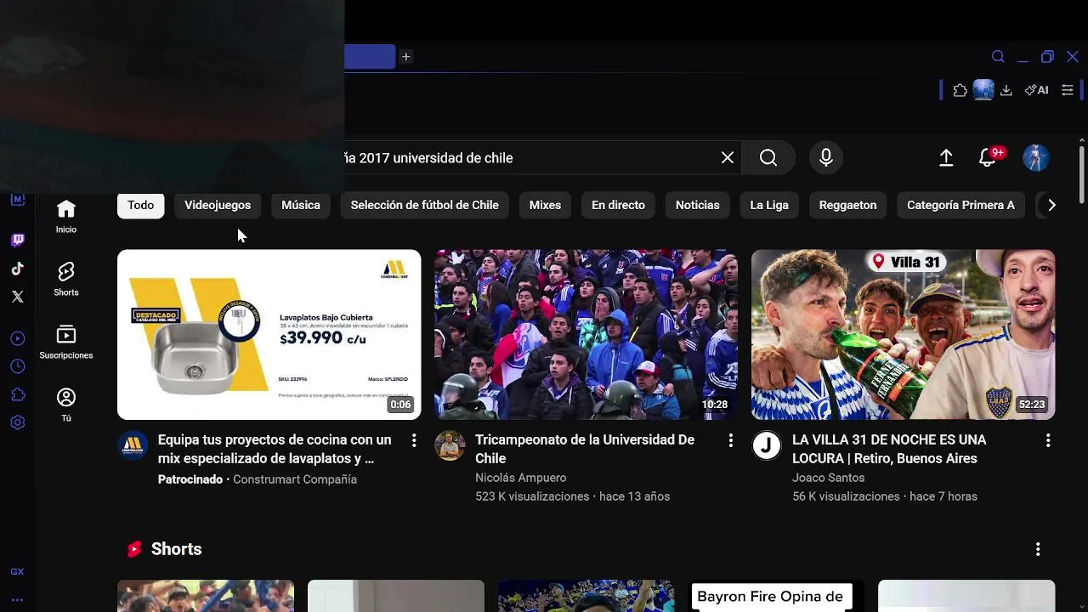
Task: Click Nicolás Ampuero's channel avatar
Action: pyautogui.click(x=450, y=445)
